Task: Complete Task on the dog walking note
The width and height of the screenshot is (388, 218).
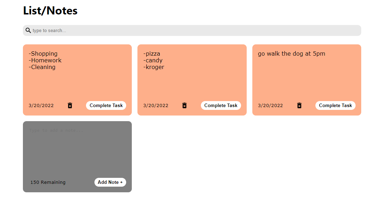Action: coord(335,106)
